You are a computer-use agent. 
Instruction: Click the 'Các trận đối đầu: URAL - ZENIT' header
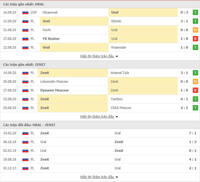(29, 125)
